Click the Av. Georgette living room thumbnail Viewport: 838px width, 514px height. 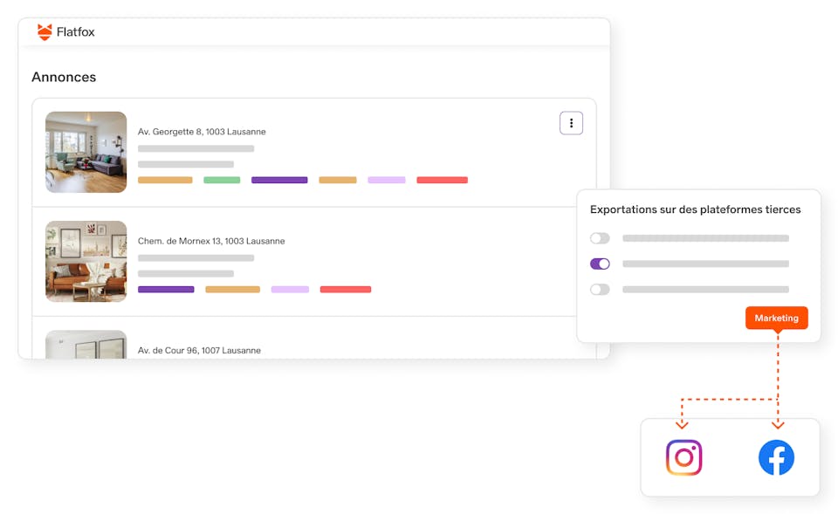tap(86, 152)
